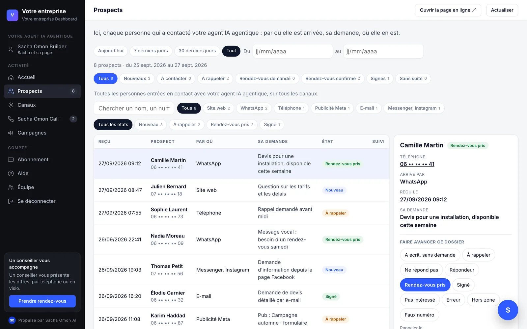The width and height of the screenshot is (527, 329).
Task: Click the Aide question mark icon
Action: tap(11, 173)
